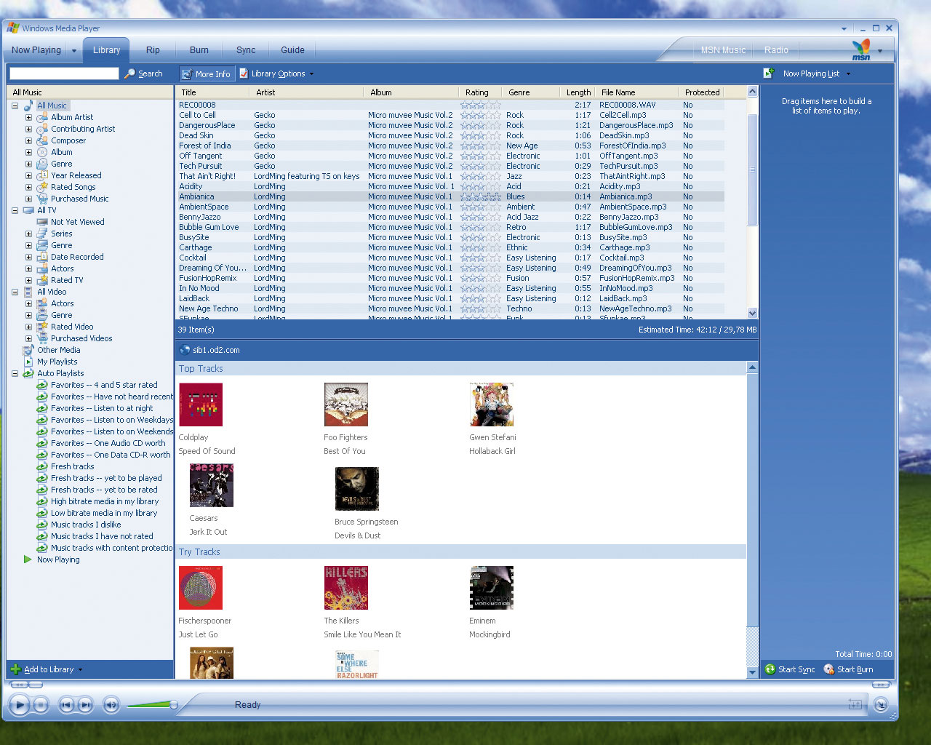Skip to the next track
931x745 pixels.
(x=85, y=704)
